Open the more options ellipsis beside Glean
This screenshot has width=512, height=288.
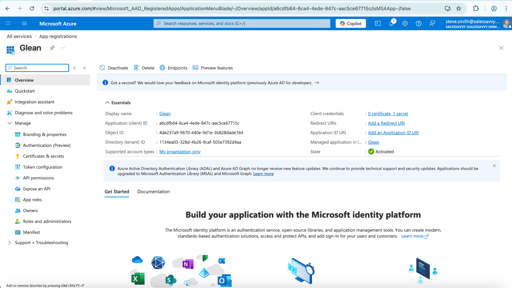[x=63, y=48]
